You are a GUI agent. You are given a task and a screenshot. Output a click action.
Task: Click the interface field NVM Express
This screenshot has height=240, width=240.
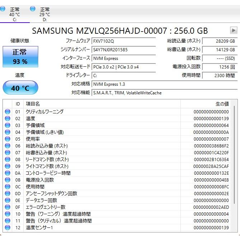(x=123, y=58)
